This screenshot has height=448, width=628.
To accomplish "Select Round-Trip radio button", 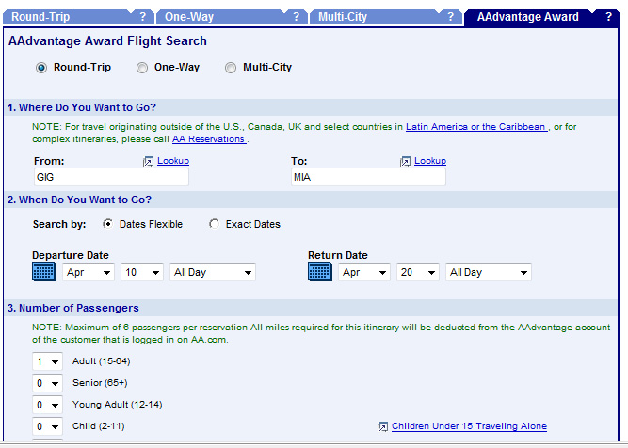I will click(x=40, y=68).
